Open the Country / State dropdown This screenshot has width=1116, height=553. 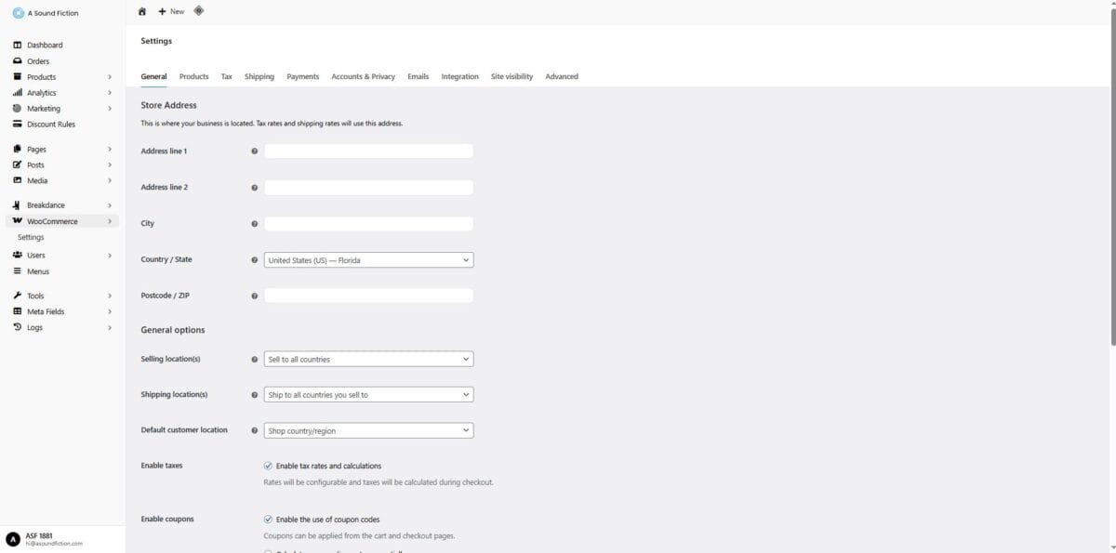(368, 260)
